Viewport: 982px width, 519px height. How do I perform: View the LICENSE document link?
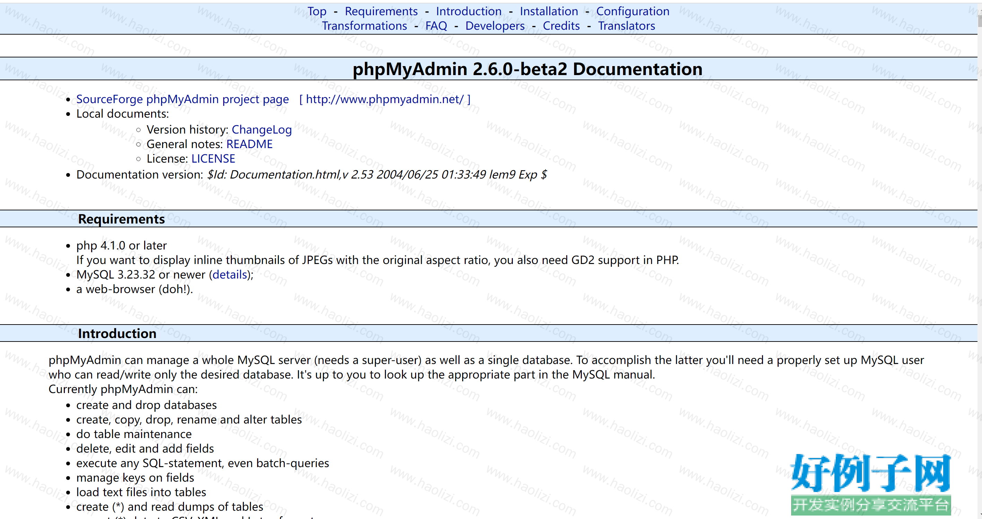tap(213, 159)
